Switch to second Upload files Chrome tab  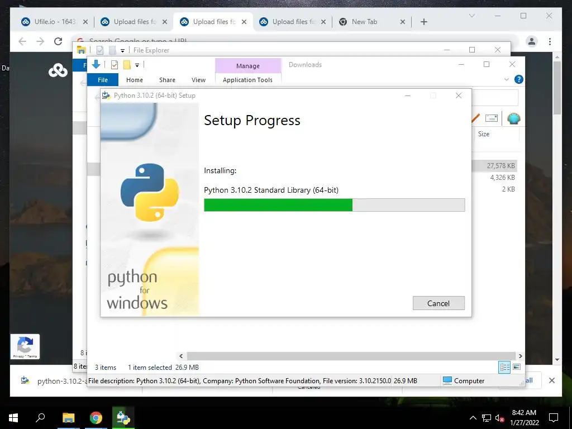coord(213,22)
